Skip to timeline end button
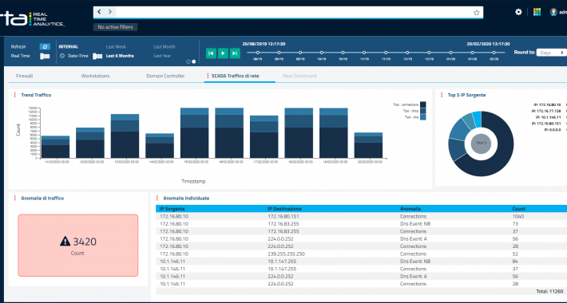This screenshot has height=303, width=567. click(x=235, y=53)
